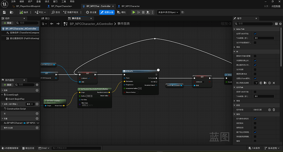The image size is (283, 152).
Task: Add a new event dispatcher with plus icon
Action: pos(37,128)
